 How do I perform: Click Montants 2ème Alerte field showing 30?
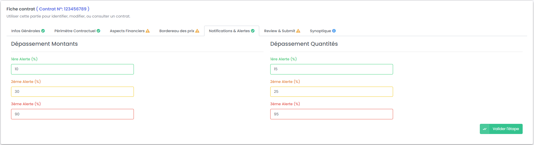72,92
